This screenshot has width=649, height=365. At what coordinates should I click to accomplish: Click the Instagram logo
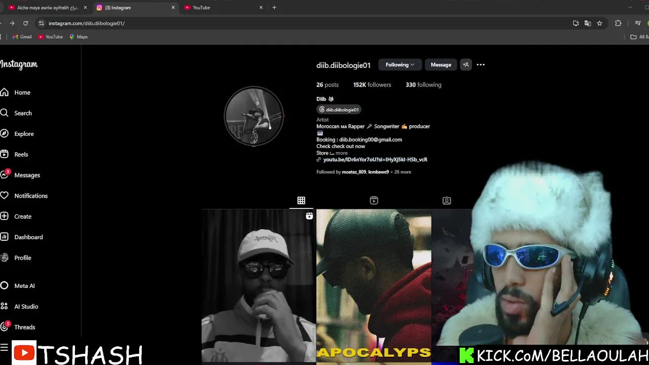click(x=19, y=64)
